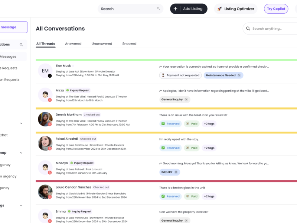This screenshot has width=297, height=223.
Task: Remove Mirza's General Inquiry tag
Action: coord(186,99)
